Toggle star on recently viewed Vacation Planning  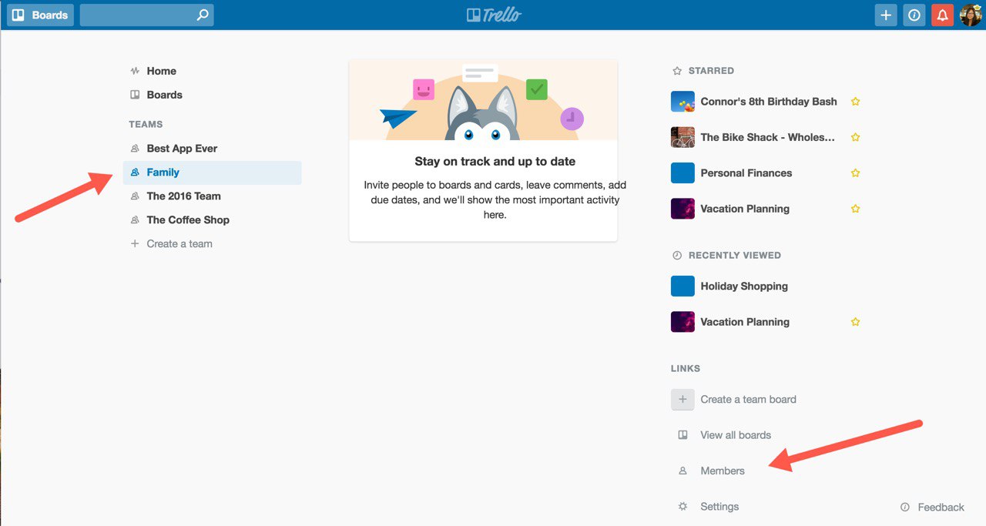[x=855, y=322]
